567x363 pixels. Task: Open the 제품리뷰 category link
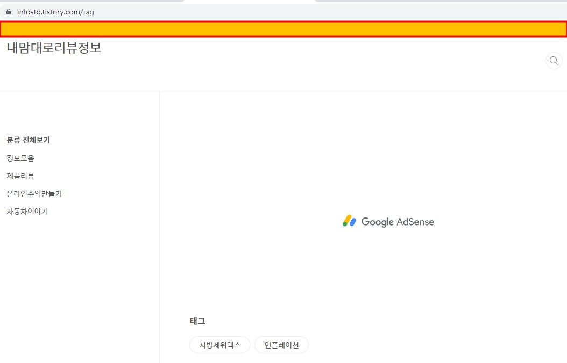pos(20,176)
